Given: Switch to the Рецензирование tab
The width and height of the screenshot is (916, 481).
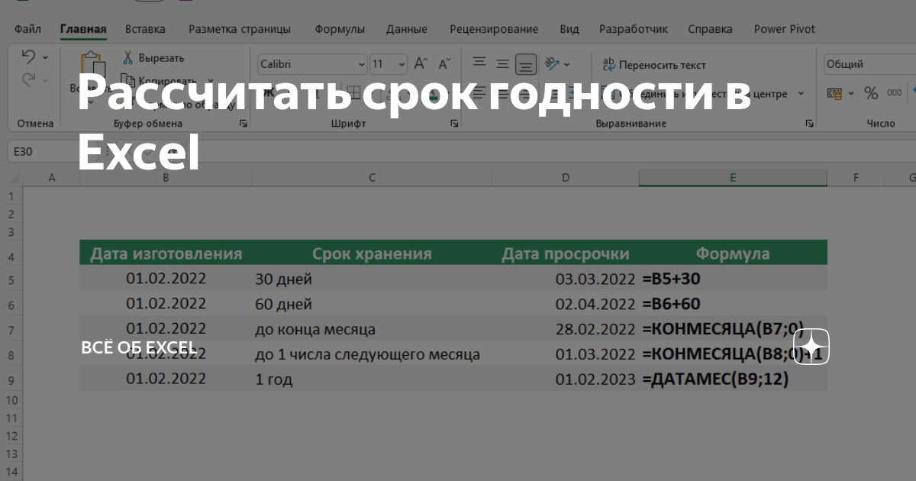Looking at the screenshot, I should pyautogui.click(x=494, y=29).
